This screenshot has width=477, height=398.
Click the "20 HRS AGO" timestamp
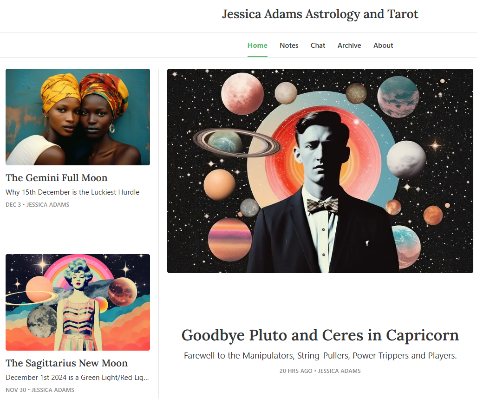(296, 371)
